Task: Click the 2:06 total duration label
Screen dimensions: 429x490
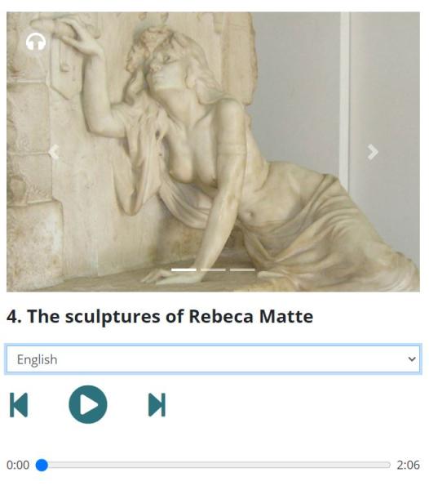Action: (408, 465)
